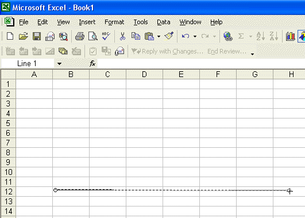Click the Insert Function fx button
The image size is (305, 218).
point(92,63)
